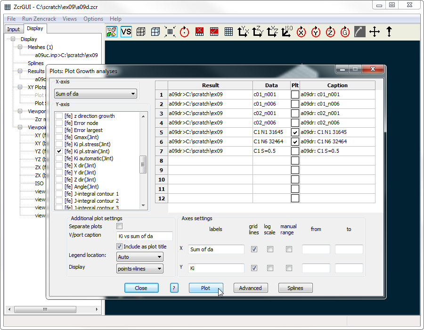424x330 pixels.
Task: Click the numbered shapes toolbar icon
Action: click(111, 32)
